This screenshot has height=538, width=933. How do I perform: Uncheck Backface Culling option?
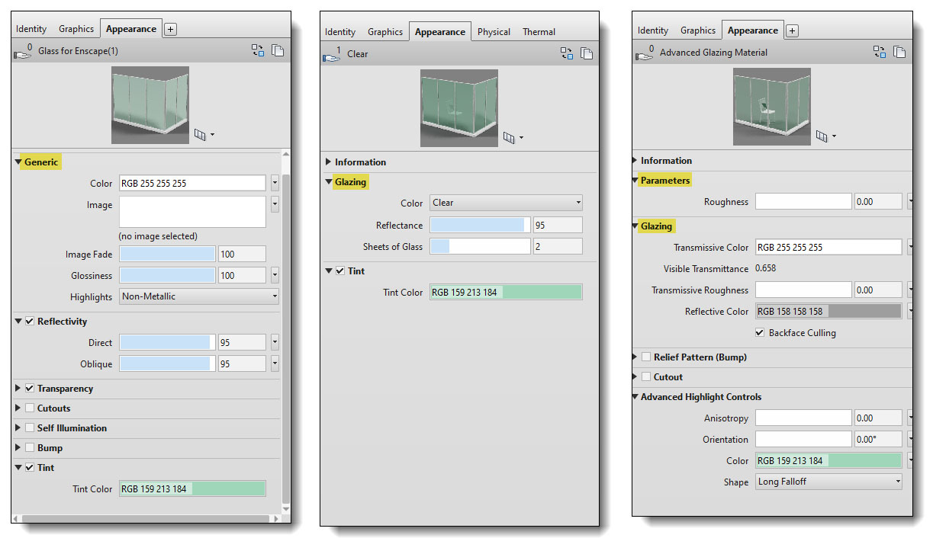(x=759, y=333)
